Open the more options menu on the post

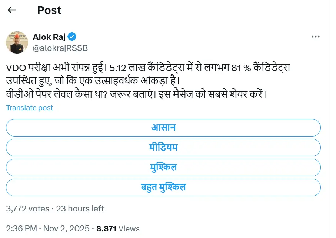(316, 36)
